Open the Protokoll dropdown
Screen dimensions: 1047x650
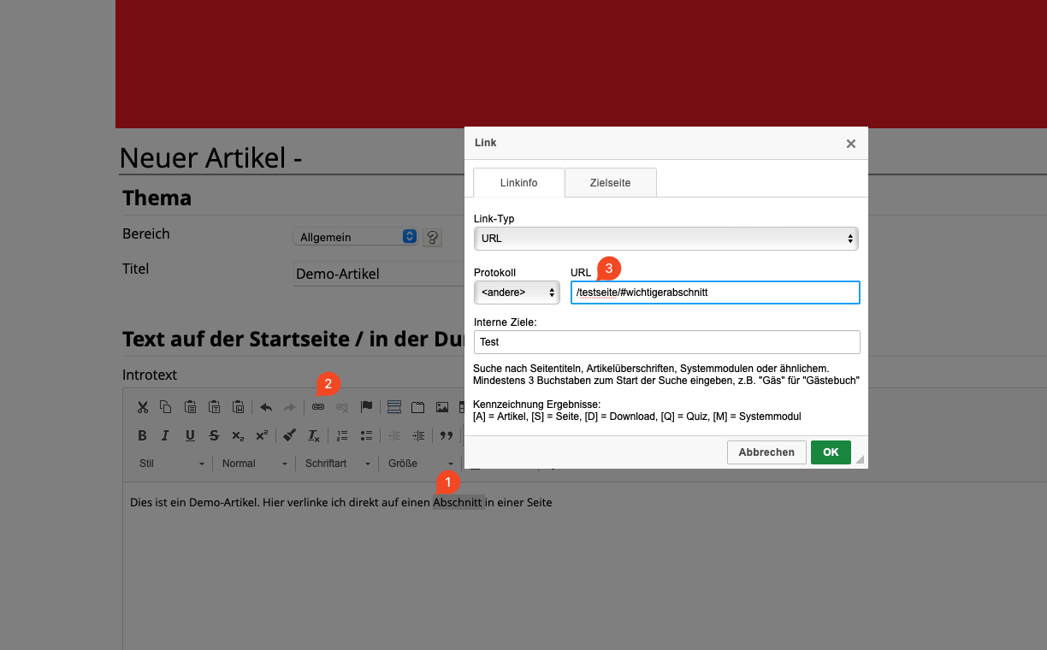click(x=518, y=292)
